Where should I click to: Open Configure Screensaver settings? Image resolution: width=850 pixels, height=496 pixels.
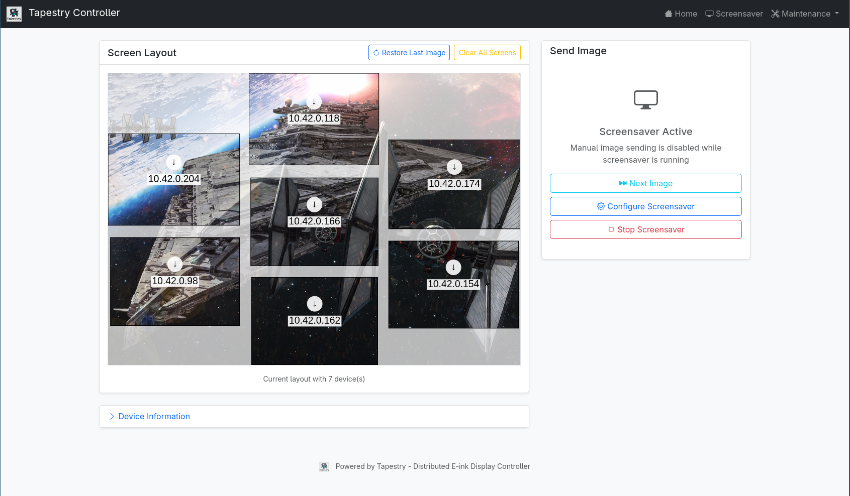[x=645, y=206]
